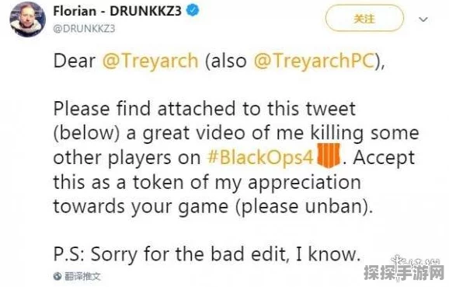Click the "(please unban)" text

pyautogui.click(x=304, y=206)
